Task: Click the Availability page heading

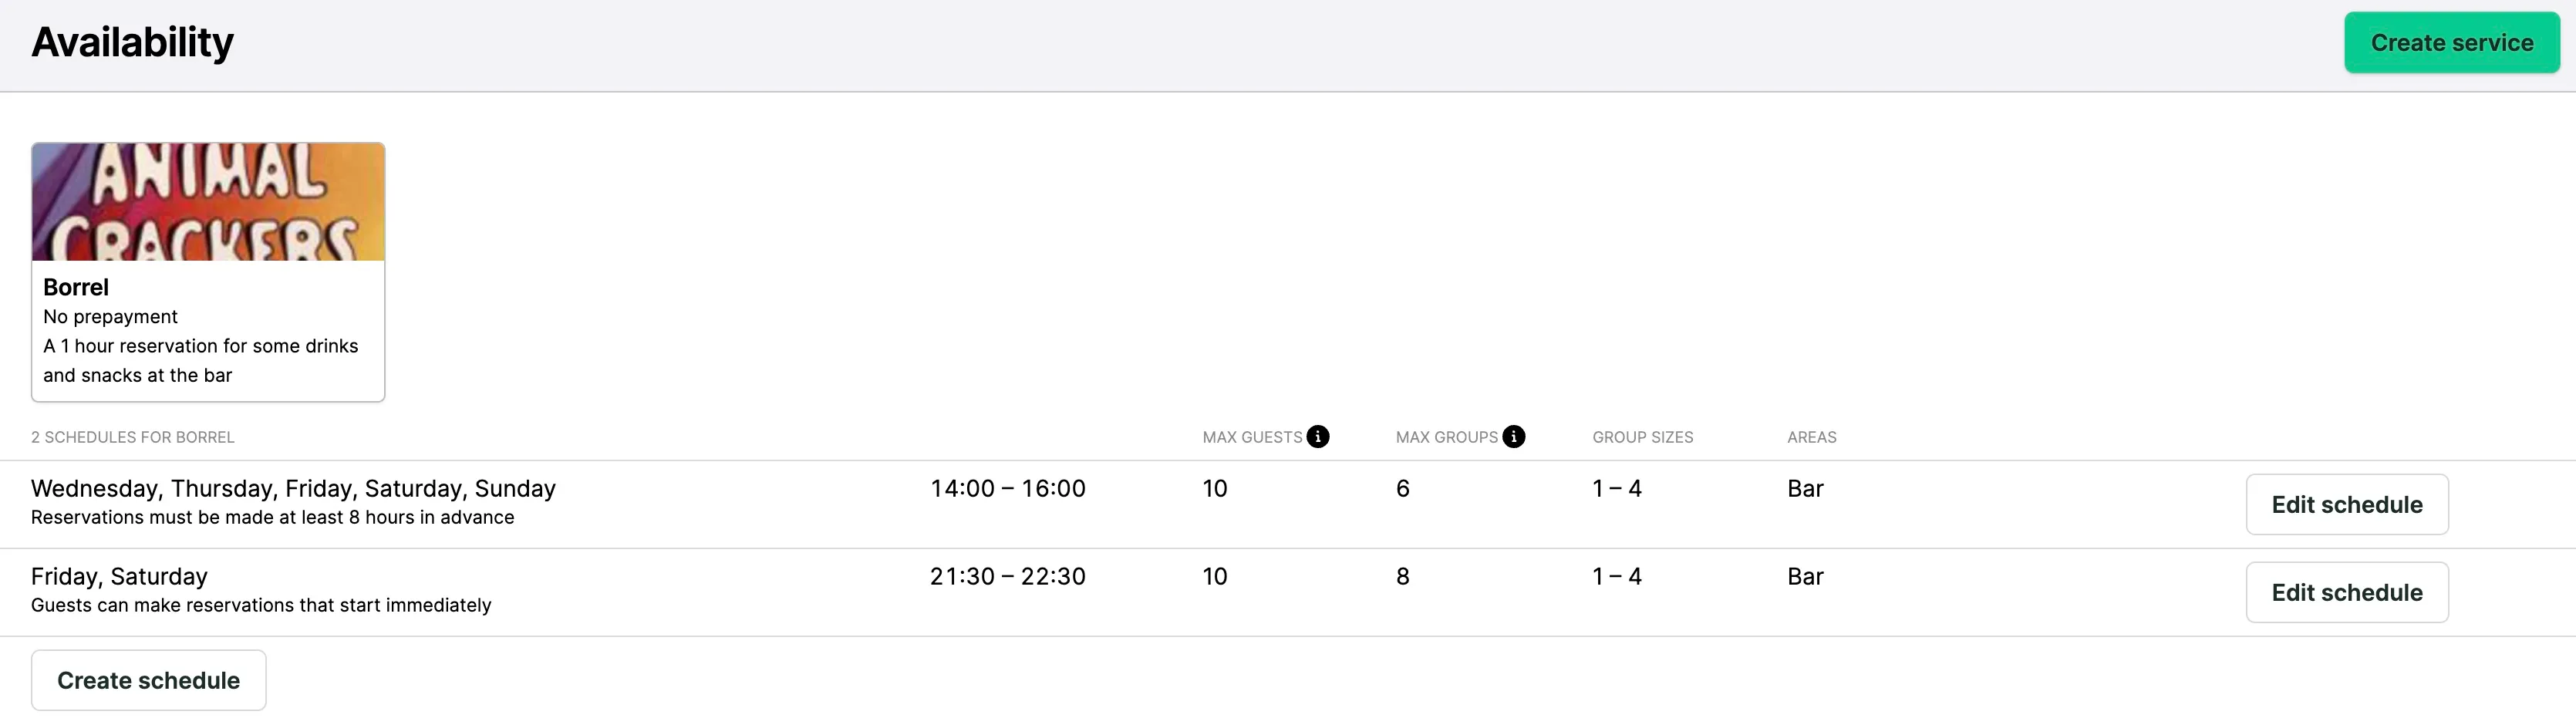Action: coord(132,42)
